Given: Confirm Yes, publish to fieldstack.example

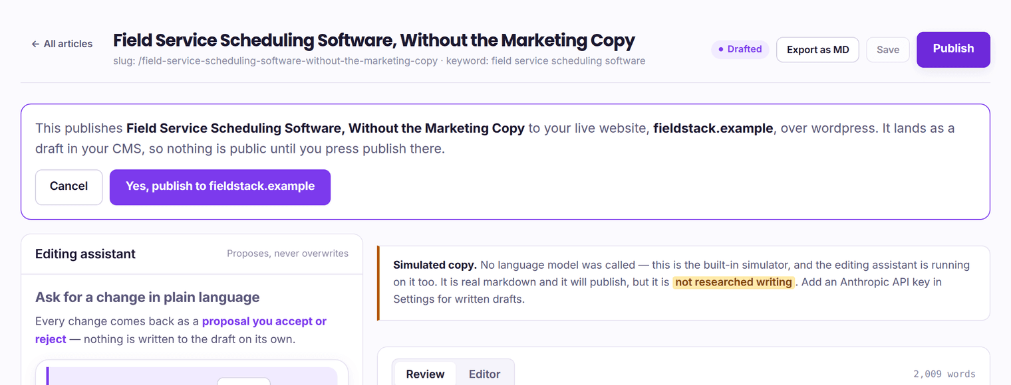Looking at the screenshot, I should pyautogui.click(x=220, y=187).
